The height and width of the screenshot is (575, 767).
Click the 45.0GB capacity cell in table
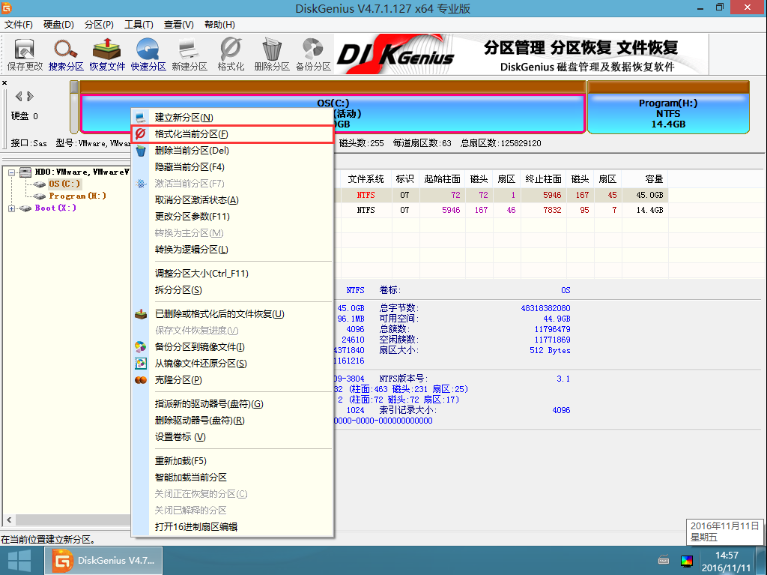(645, 195)
